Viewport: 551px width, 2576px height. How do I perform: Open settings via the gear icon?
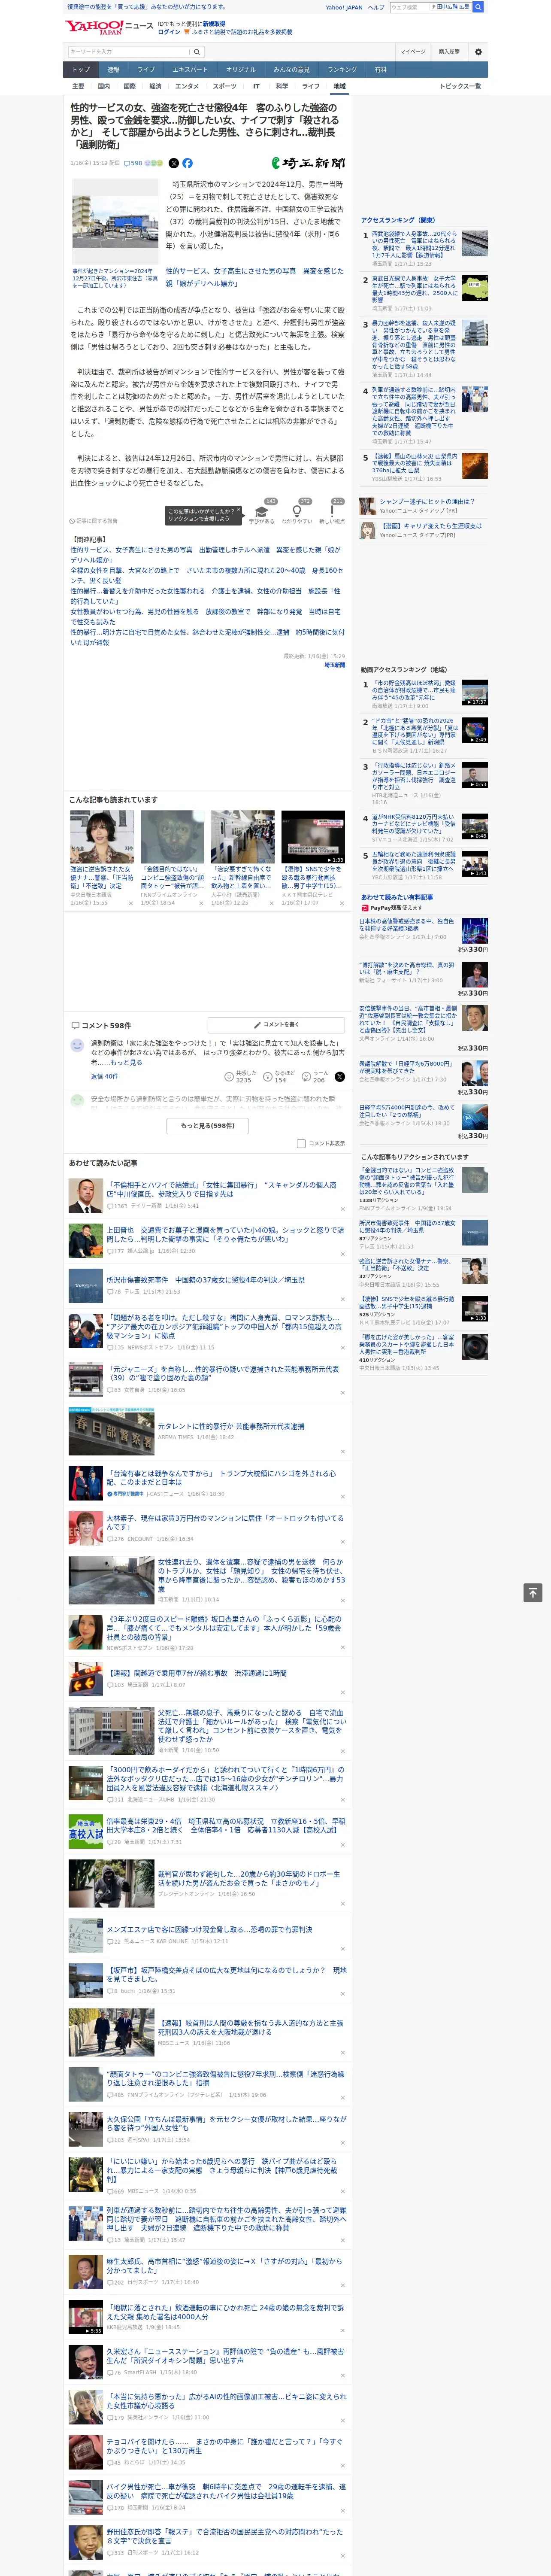click(478, 52)
